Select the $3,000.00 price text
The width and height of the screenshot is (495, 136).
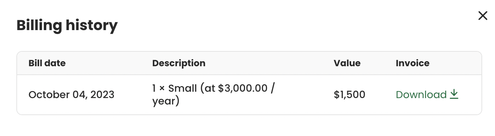tap(243, 88)
